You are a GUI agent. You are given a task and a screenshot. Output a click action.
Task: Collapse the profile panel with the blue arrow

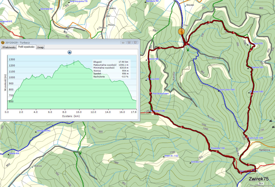[x=70, y=52]
